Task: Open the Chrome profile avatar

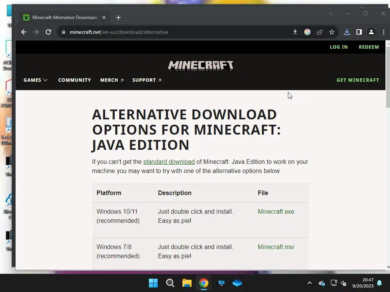Action: point(371,32)
